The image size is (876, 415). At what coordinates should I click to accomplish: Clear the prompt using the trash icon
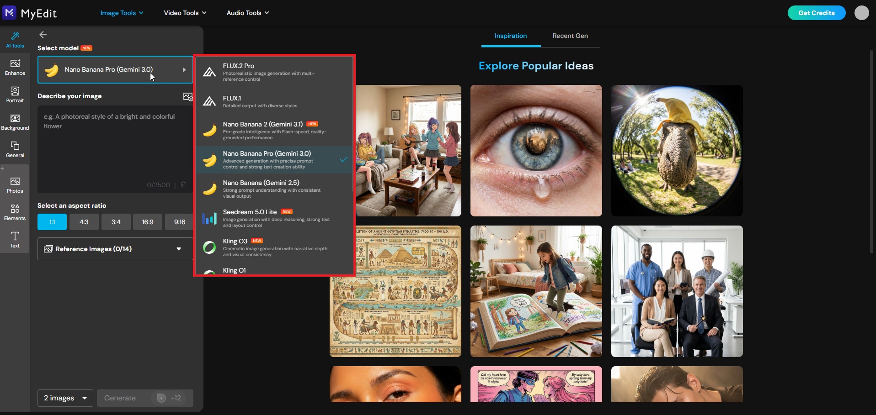183,185
